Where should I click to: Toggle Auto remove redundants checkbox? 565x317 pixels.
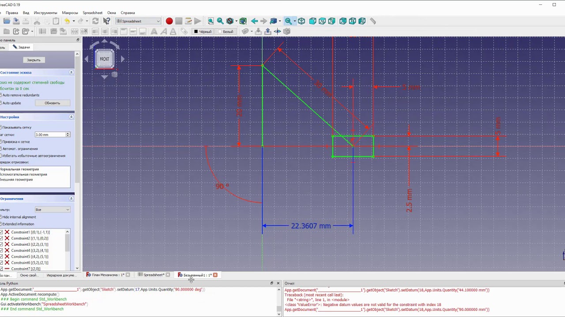pyautogui.click(x=1, y=95)
